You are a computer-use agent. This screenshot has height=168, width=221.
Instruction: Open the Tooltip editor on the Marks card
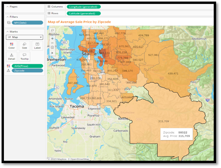[x=24, y=57]
